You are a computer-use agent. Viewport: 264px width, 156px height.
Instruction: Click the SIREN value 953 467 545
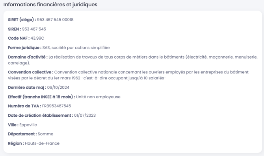click(34, 29)
